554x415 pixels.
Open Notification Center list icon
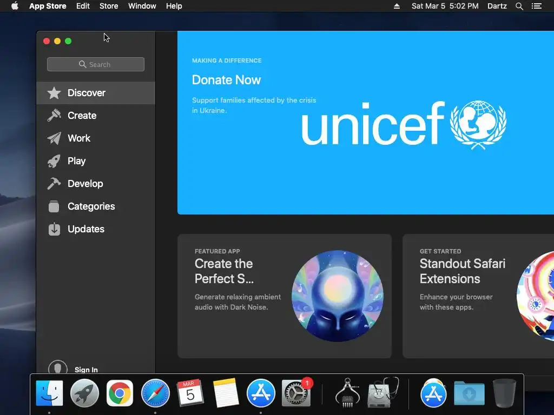[x=537, y=6]
